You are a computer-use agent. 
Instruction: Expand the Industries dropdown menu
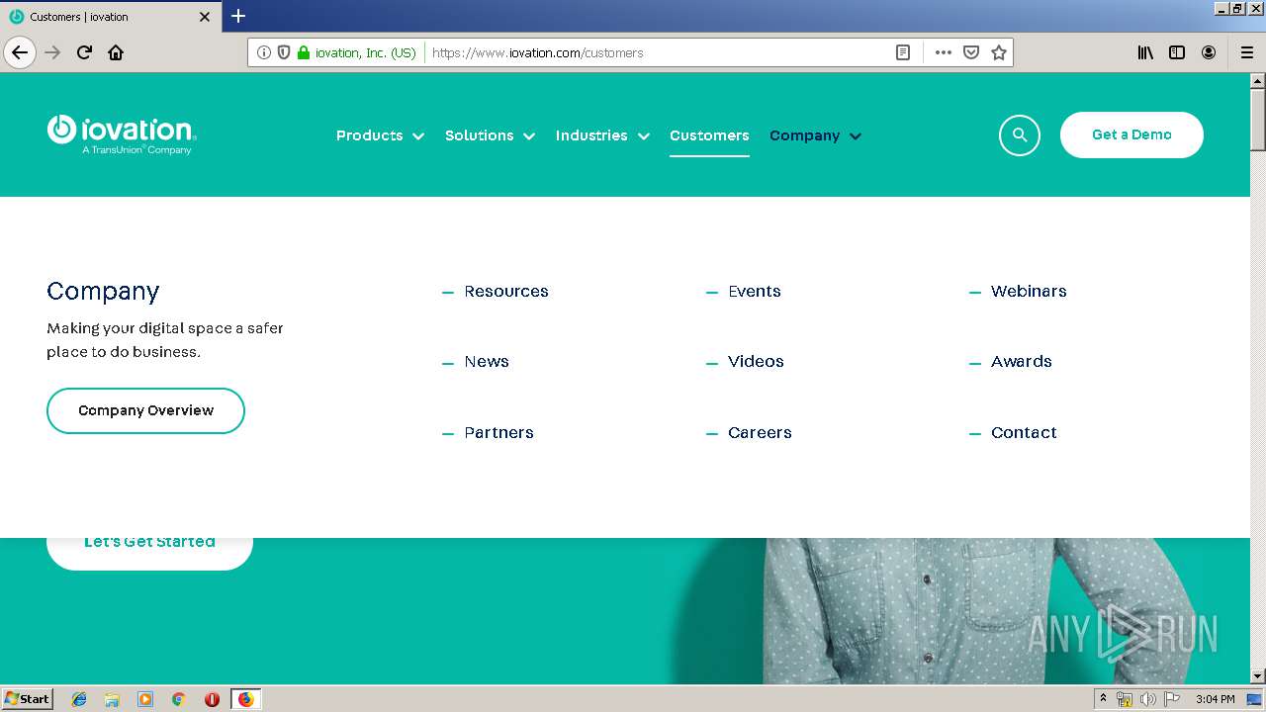pyautogui.click(x=602, y=135)
